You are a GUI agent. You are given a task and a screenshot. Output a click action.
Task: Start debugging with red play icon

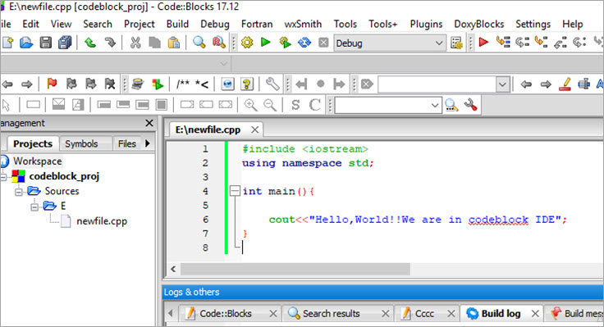point(483,42)
